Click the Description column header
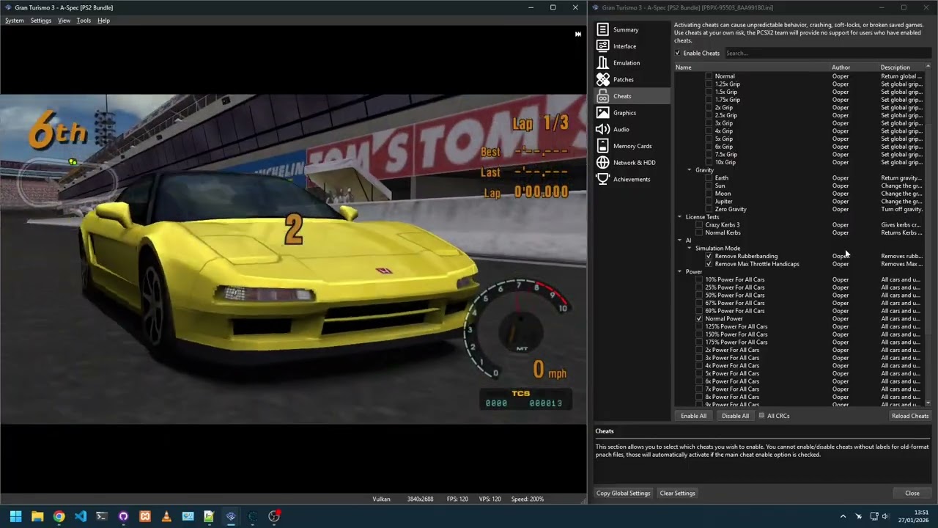 (x=902, y=67)
